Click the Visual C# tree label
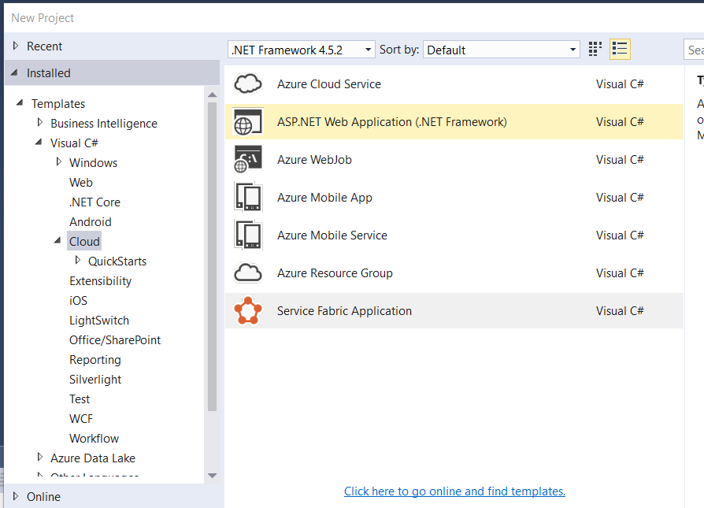This screenshot has width=704, height=508. point(74,143)
